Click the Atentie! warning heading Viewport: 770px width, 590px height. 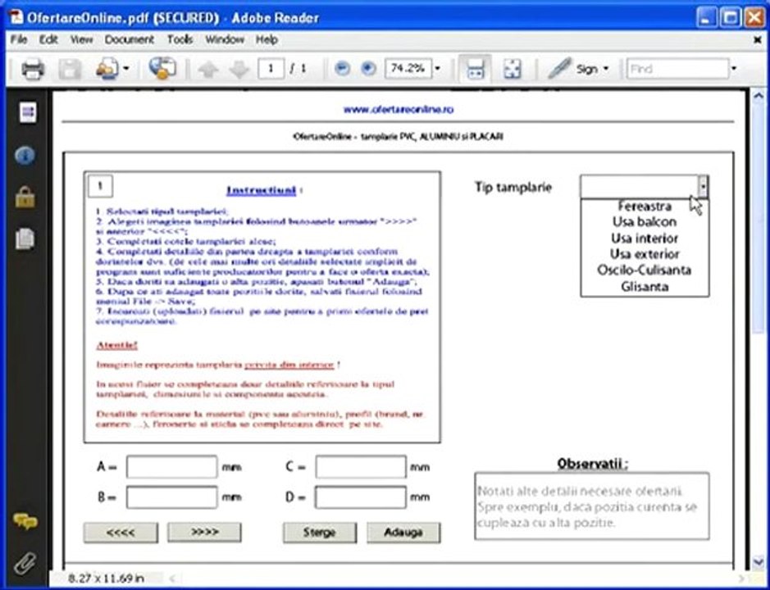117,345
